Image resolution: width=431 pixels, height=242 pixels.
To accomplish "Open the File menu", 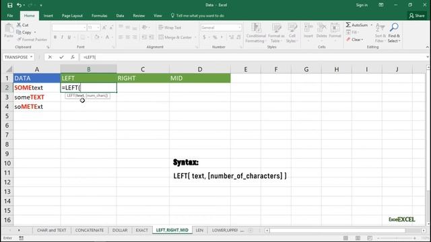I will 10,15.
